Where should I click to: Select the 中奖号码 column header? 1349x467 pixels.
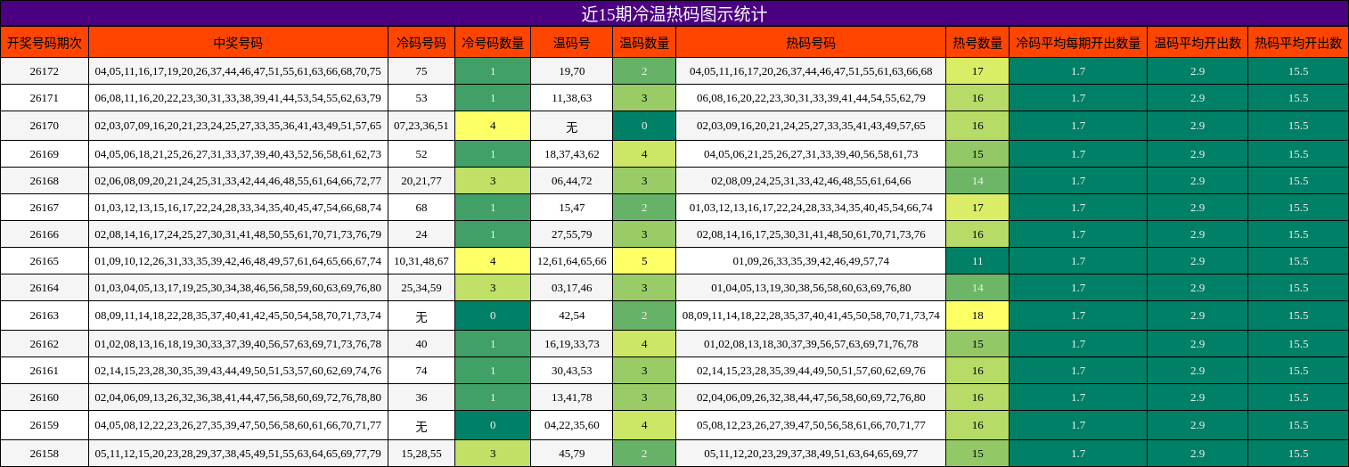coord(238,42)
